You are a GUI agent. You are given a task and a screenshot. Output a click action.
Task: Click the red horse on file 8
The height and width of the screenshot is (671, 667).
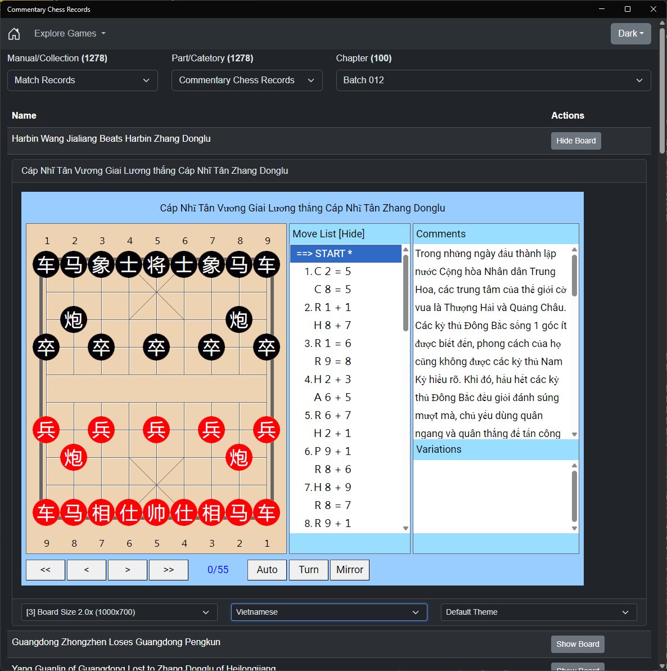74,512
